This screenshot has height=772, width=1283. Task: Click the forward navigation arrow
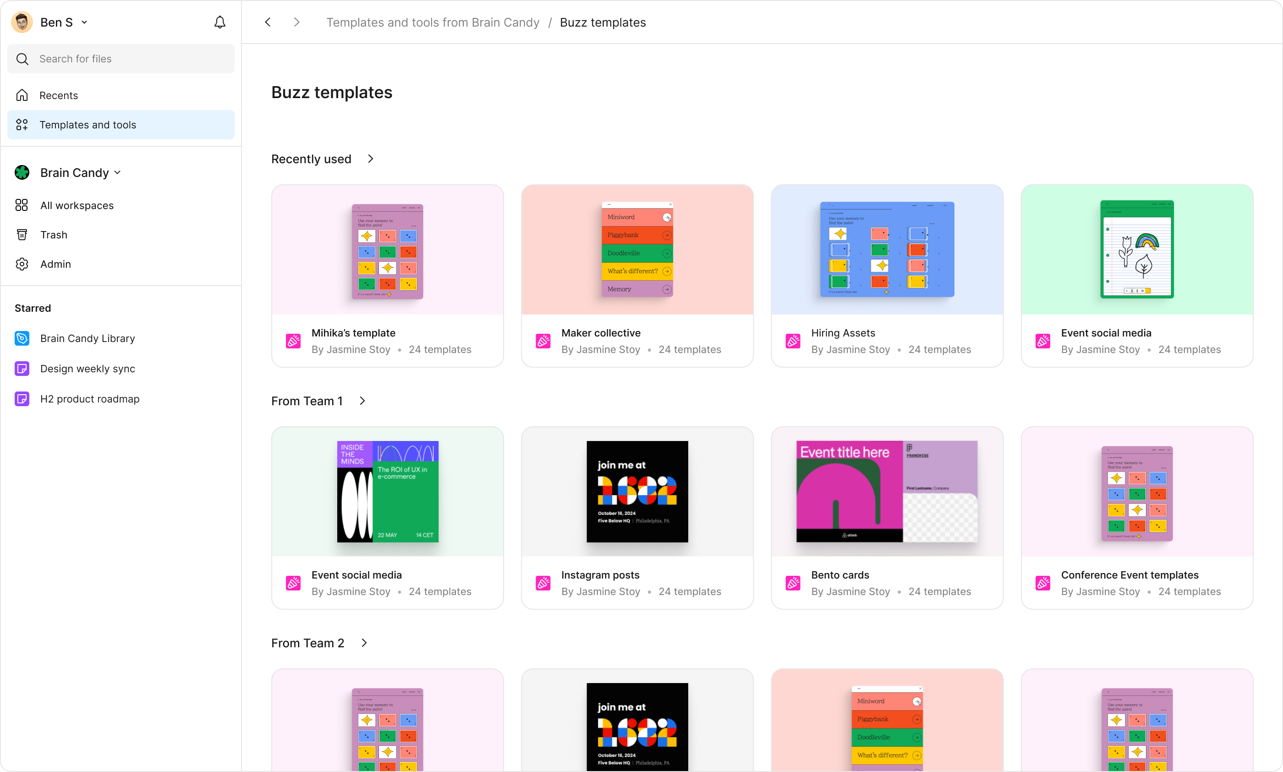(x=296, y=22)
